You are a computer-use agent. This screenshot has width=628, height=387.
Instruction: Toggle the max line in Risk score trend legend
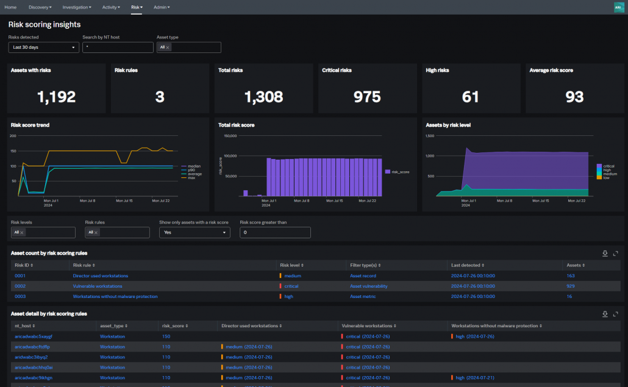(191, 177)
